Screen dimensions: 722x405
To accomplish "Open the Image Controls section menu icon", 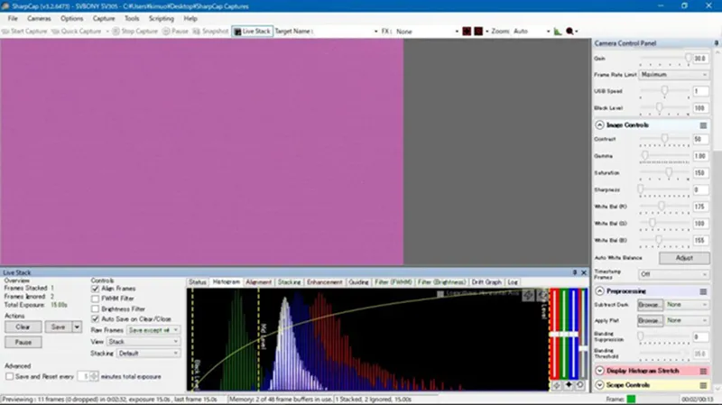I will [x=703, y=124].
